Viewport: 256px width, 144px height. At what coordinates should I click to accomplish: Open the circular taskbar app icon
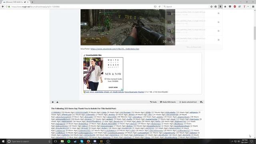click(108, 141)
